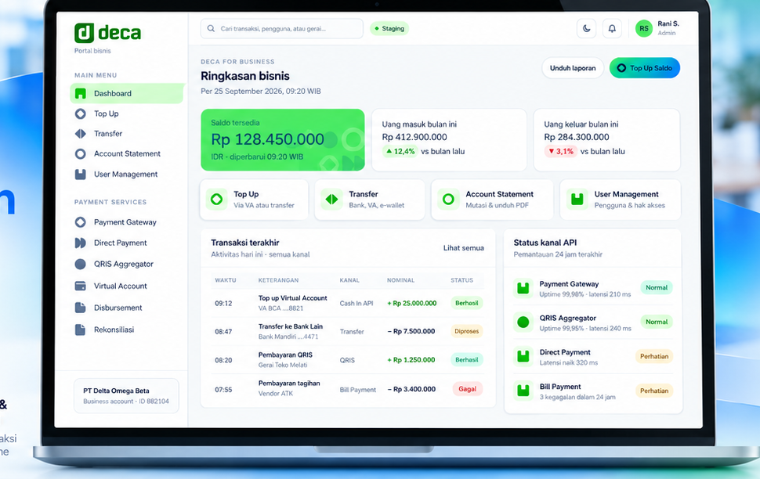The image size is (760, 479).
Task: Click NOMINAL column header
Action: (x=401, y=280)
